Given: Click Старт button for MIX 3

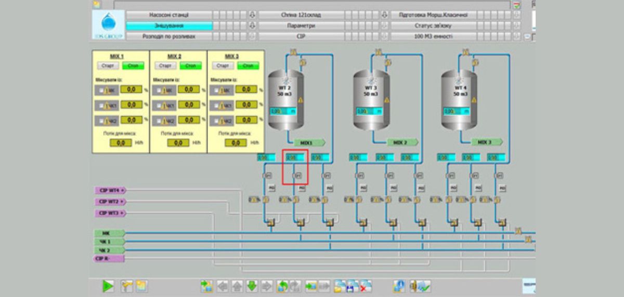Looking at the screenshot, I should click(223, 66).
